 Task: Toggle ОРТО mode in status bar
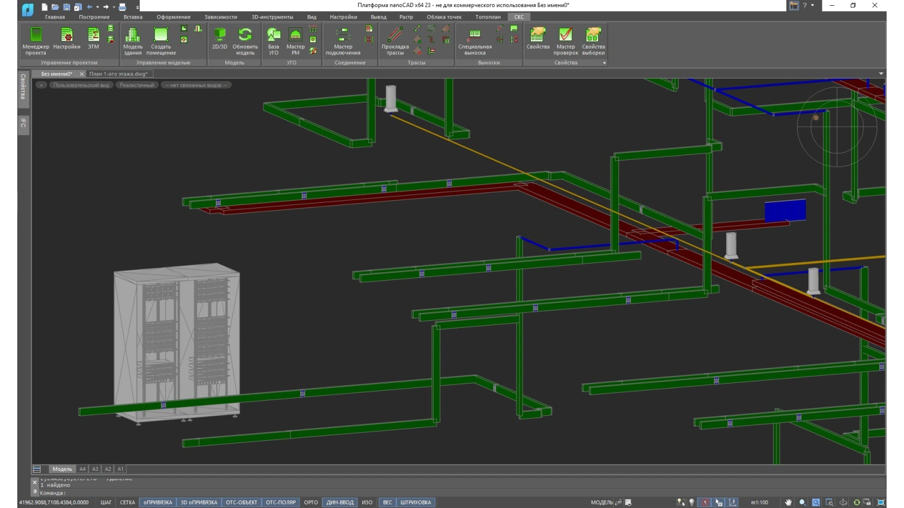(311, 502)
